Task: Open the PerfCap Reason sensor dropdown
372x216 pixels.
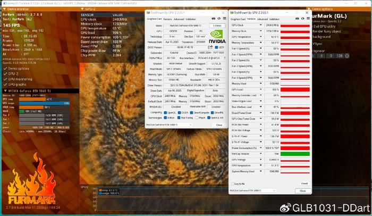Action: (261, 154)
